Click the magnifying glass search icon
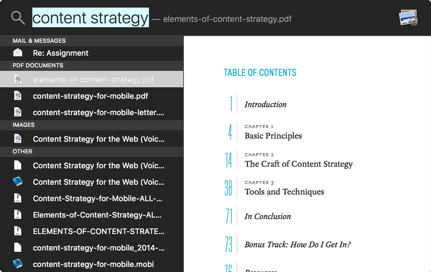 tap(18, 18)
